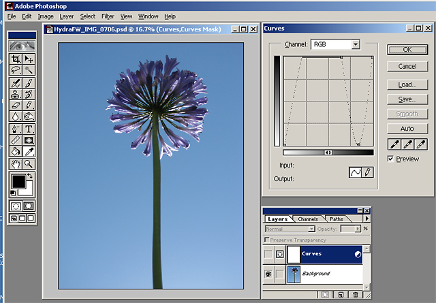Uncheck the Preview checkbox
Viewport: 436px width, 303px height.
click(x=390, y=159)
